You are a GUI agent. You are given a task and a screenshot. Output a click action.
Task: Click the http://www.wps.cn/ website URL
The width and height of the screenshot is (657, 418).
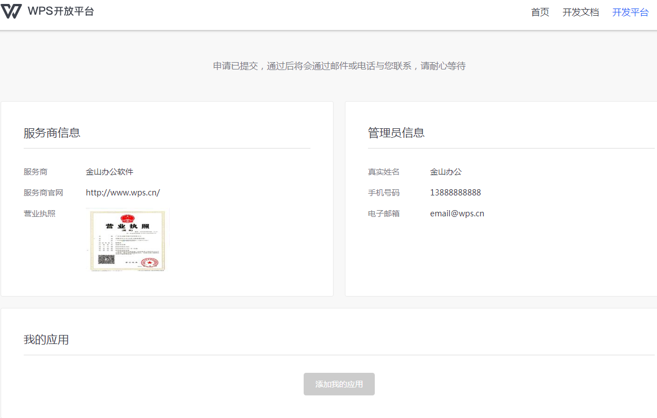pos(122,193)
